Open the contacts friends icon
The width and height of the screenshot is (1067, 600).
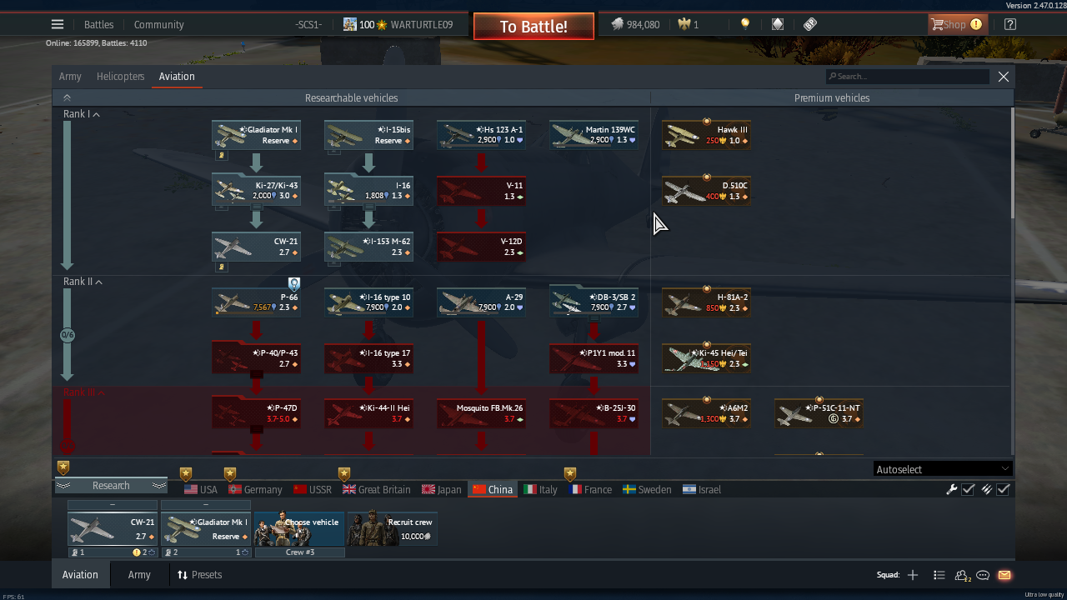[963, 575]
